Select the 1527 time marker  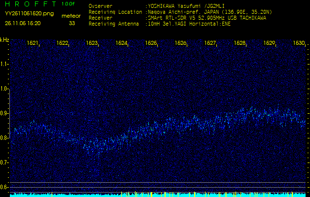pyautogui.click(x=210, y=43)
